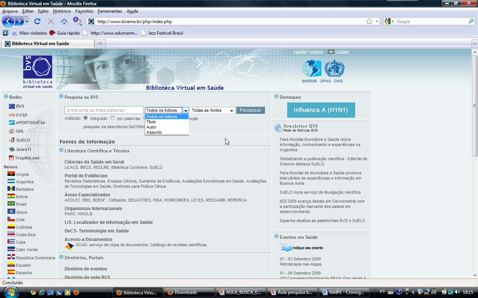Click the Firefox forward arrow button
The image size is (478, 298).
pyautogui.click(x=19, y=21)
